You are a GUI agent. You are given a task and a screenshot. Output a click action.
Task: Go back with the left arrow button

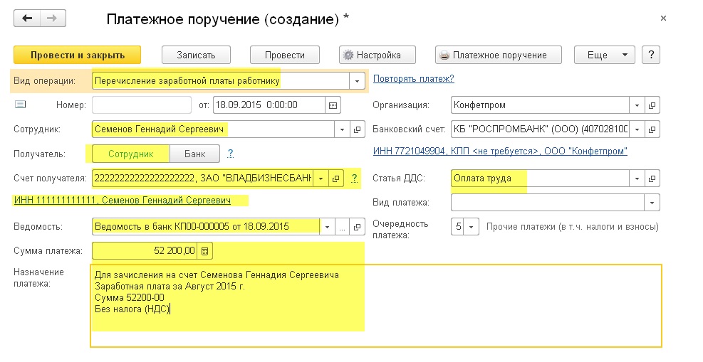point(27,18)
